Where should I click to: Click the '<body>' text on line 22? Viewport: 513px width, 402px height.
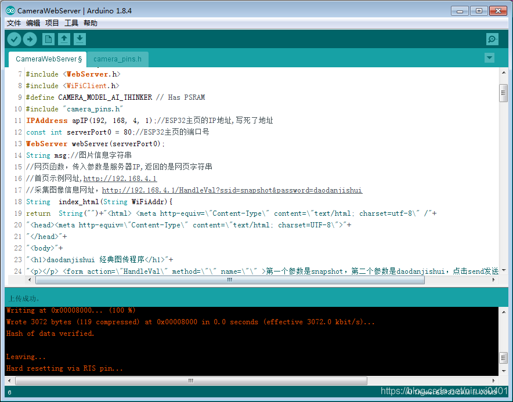tap(42, 248)
